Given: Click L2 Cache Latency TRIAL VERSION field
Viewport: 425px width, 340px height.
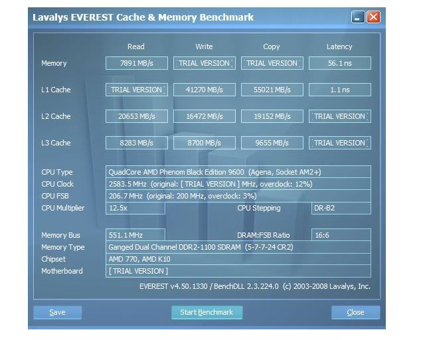Looking at the screenshot, I should click(340, 116).
